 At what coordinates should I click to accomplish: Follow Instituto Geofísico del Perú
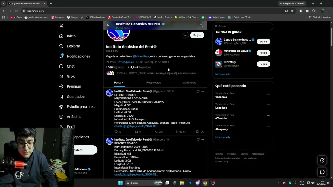197,35
